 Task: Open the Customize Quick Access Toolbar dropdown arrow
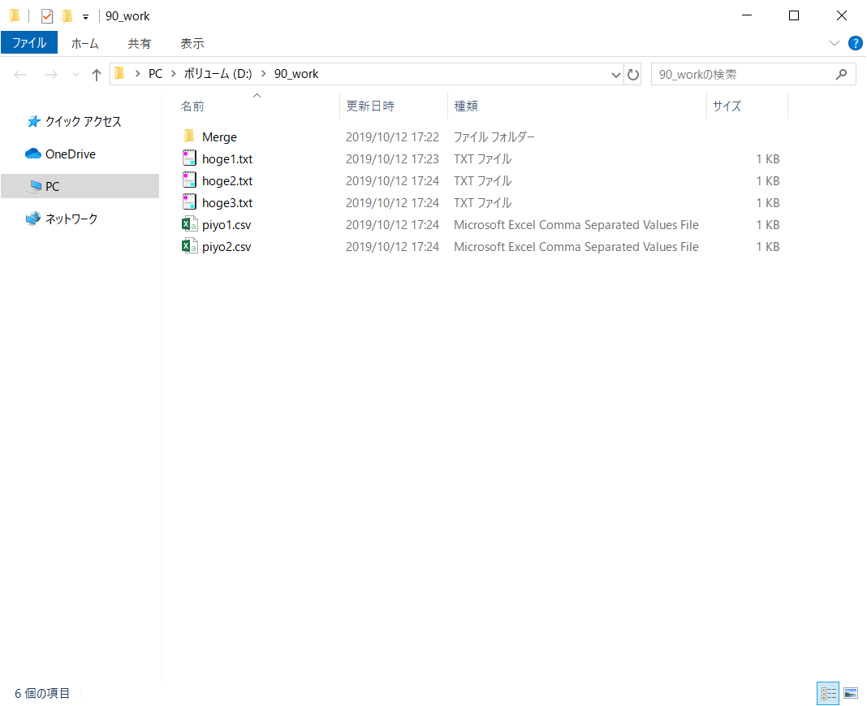pyautogui.click(x=86, y=17)
